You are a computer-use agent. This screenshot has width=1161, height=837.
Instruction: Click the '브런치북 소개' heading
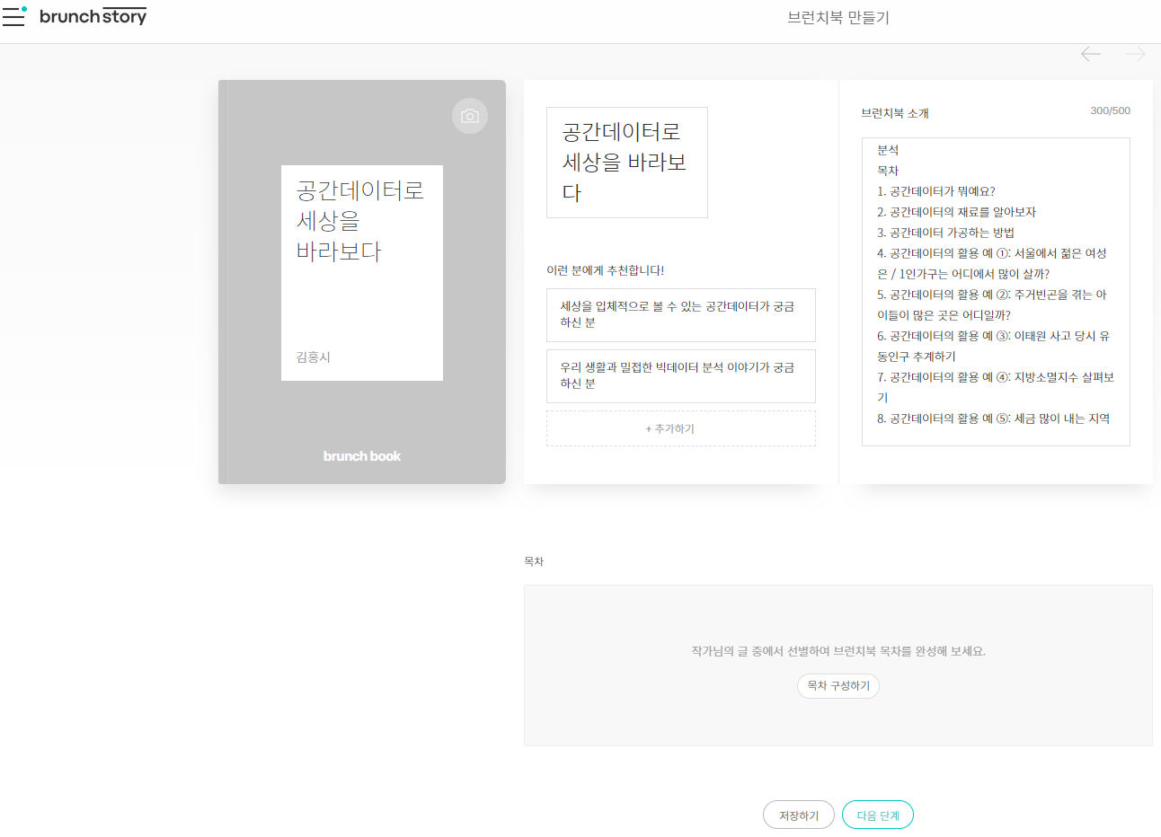tap(895, 113)
